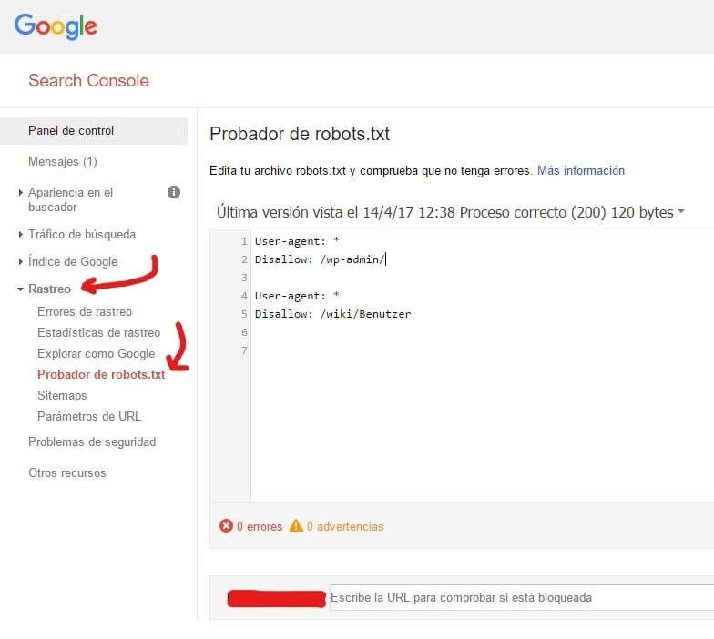Image resolution: width=714 pixels, height=639 pixels.
Task: Open Parámetros de URL
Action: click(89, 416)
